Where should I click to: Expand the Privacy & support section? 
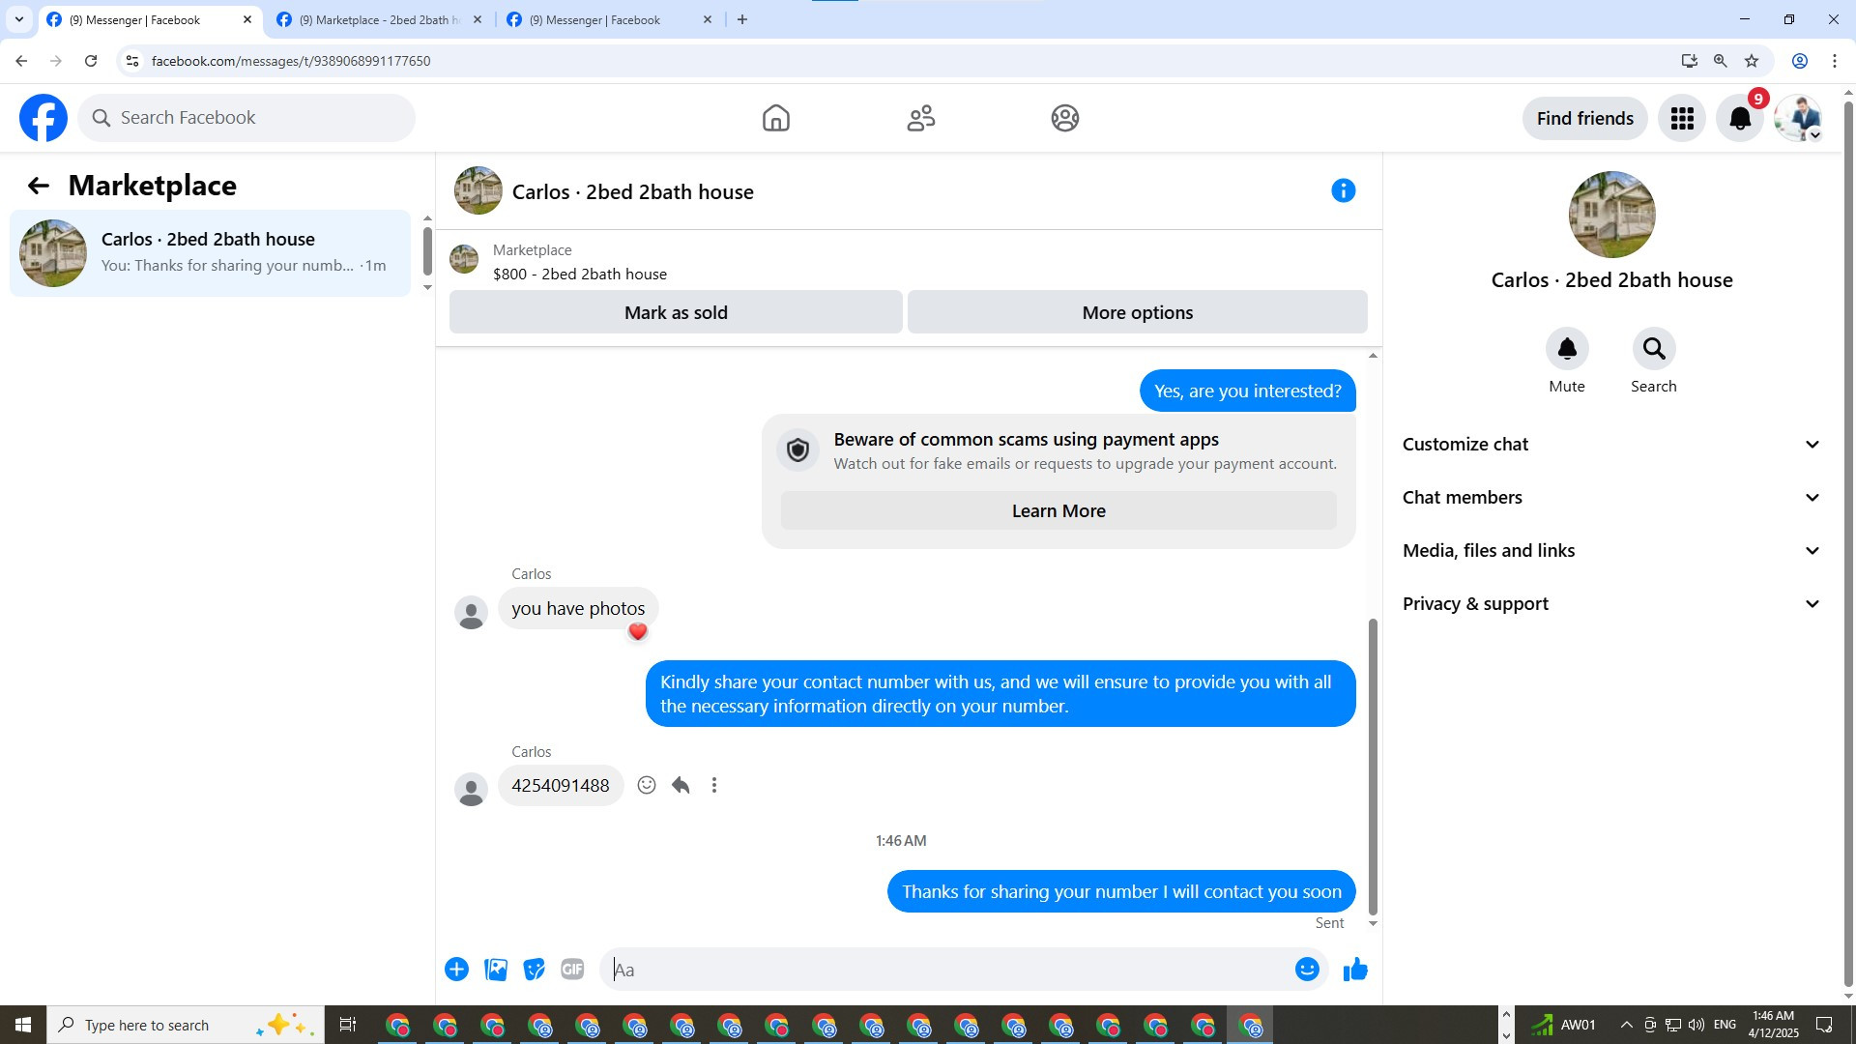(1611, 604)
